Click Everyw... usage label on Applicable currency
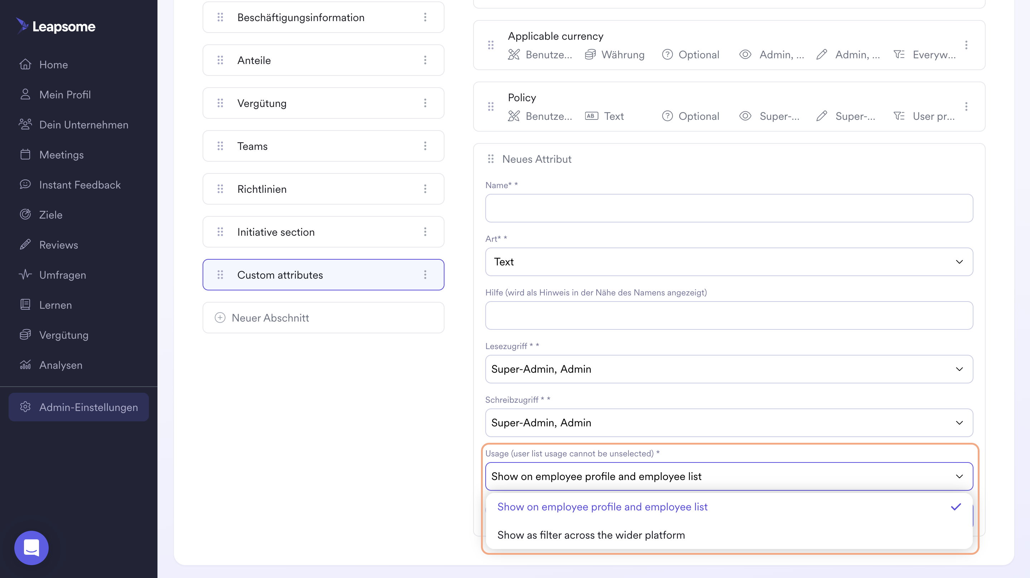 pyautogui.click(x=934, y=54)
